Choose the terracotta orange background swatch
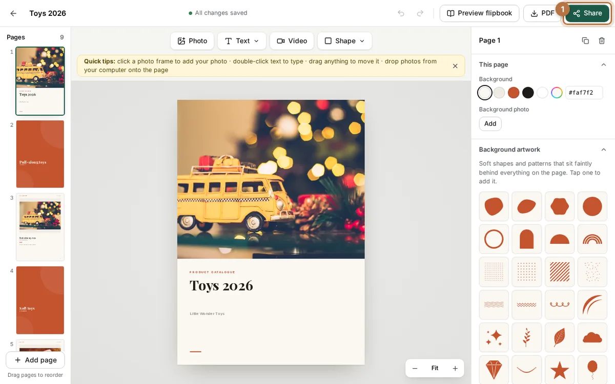The width and height of the screenshot is (615, 384). tap(514, 93)
